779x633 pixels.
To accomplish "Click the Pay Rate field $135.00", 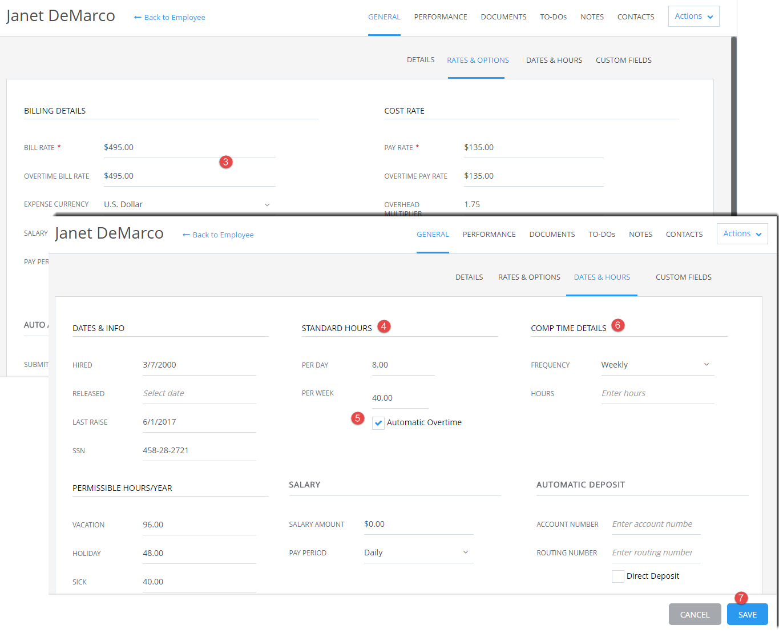I will tap(534, 147).
